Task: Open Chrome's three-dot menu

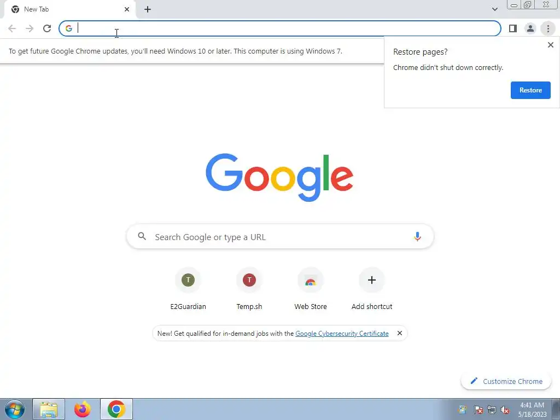Action: tap(548, 28)
